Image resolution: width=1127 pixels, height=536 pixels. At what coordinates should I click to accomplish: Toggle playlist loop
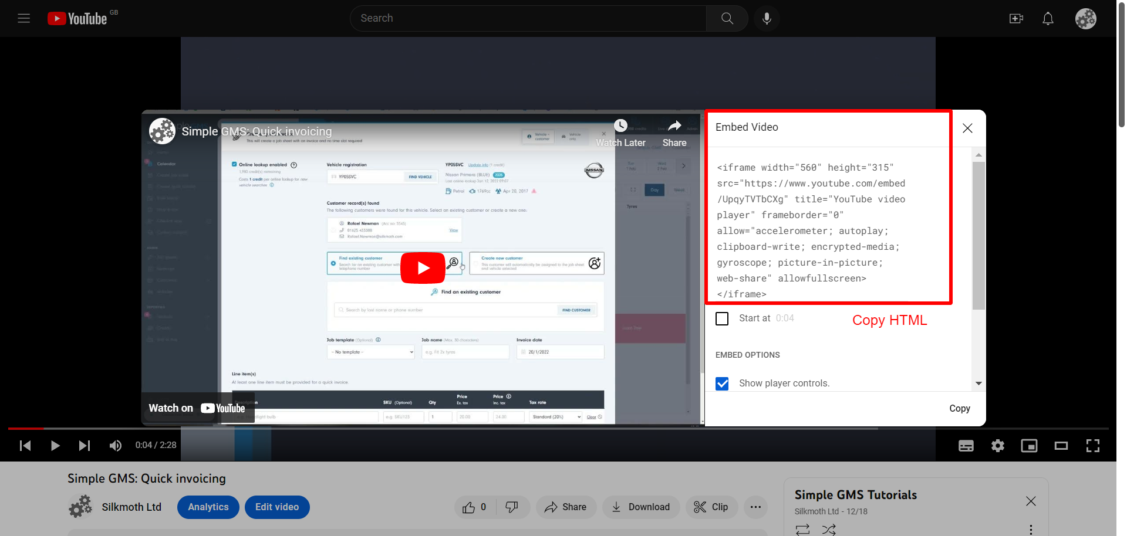coord(802,530)
